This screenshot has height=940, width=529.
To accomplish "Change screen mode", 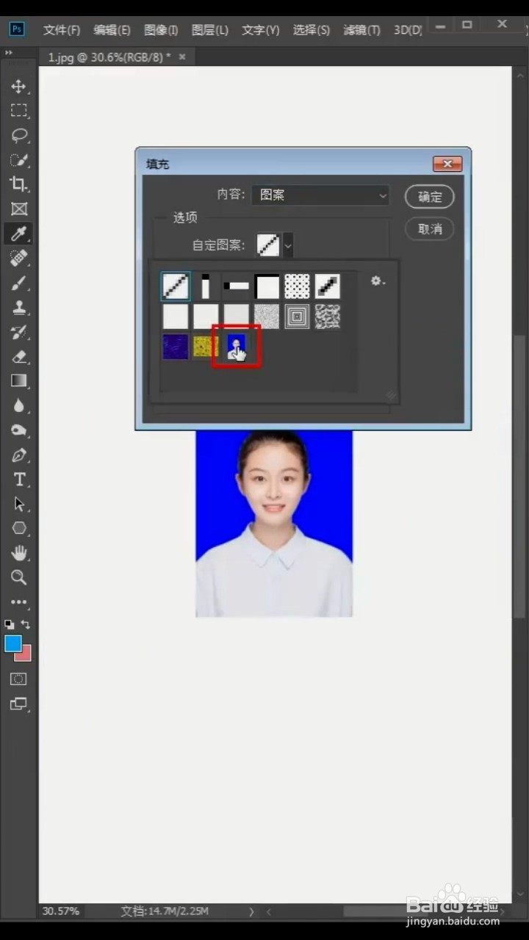I will pos(18,704).
